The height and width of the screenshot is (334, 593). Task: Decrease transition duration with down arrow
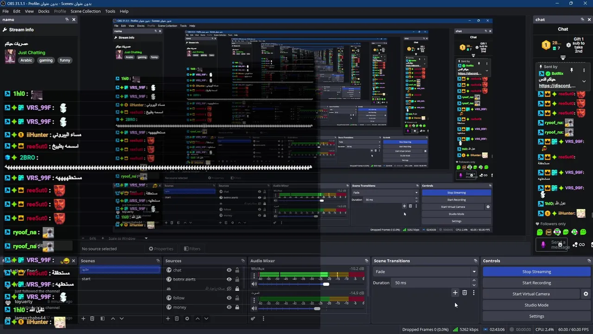473,285
